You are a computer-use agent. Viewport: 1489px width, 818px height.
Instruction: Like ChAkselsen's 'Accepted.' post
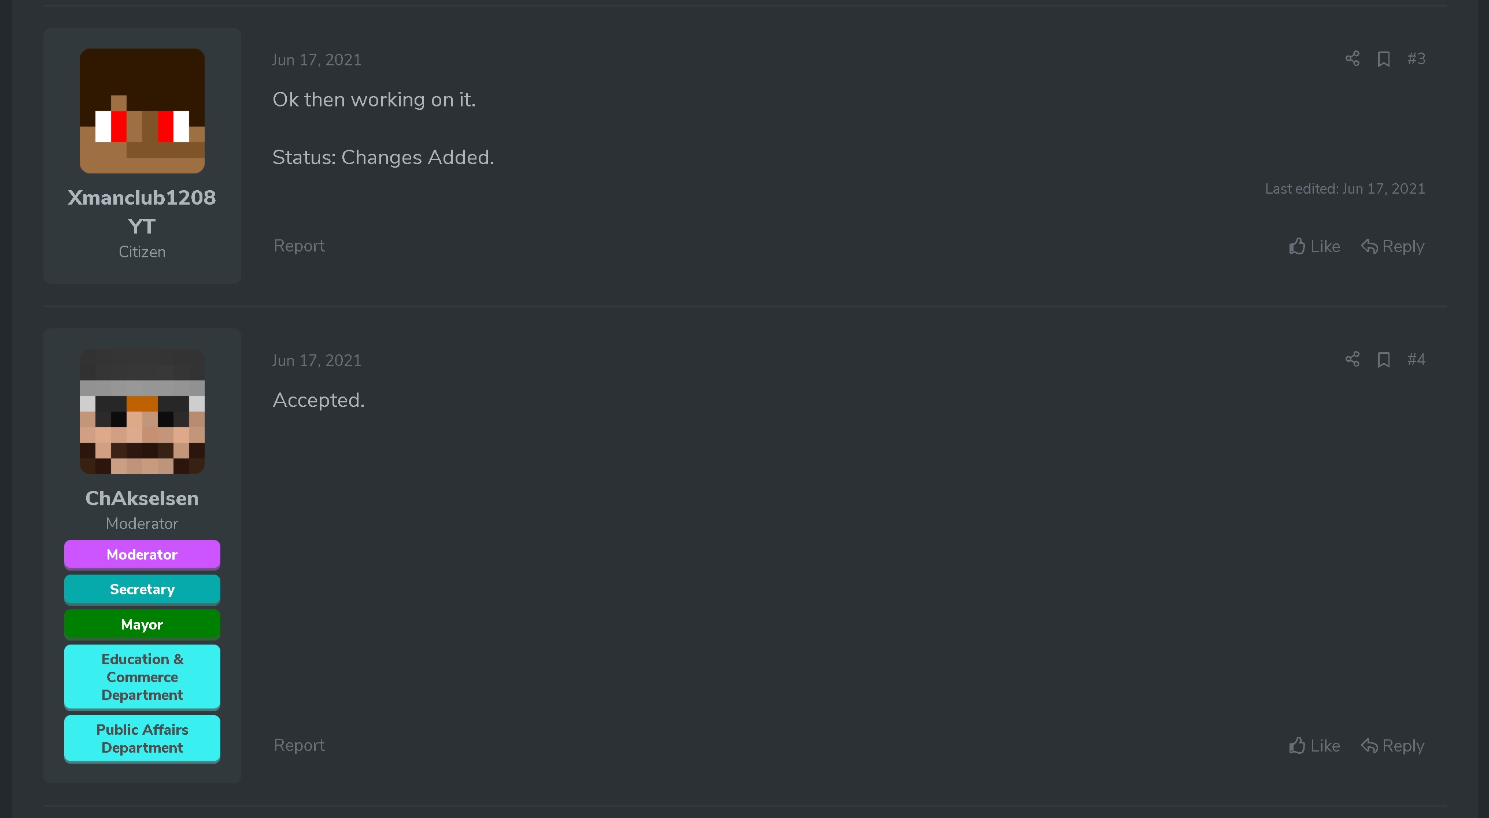tap(1314, 746)
